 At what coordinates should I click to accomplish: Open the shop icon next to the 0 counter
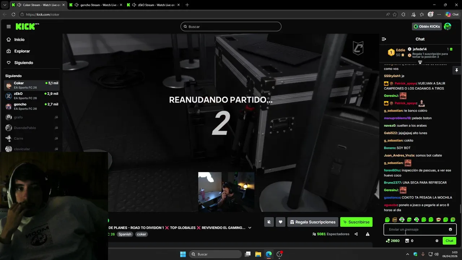407,241
